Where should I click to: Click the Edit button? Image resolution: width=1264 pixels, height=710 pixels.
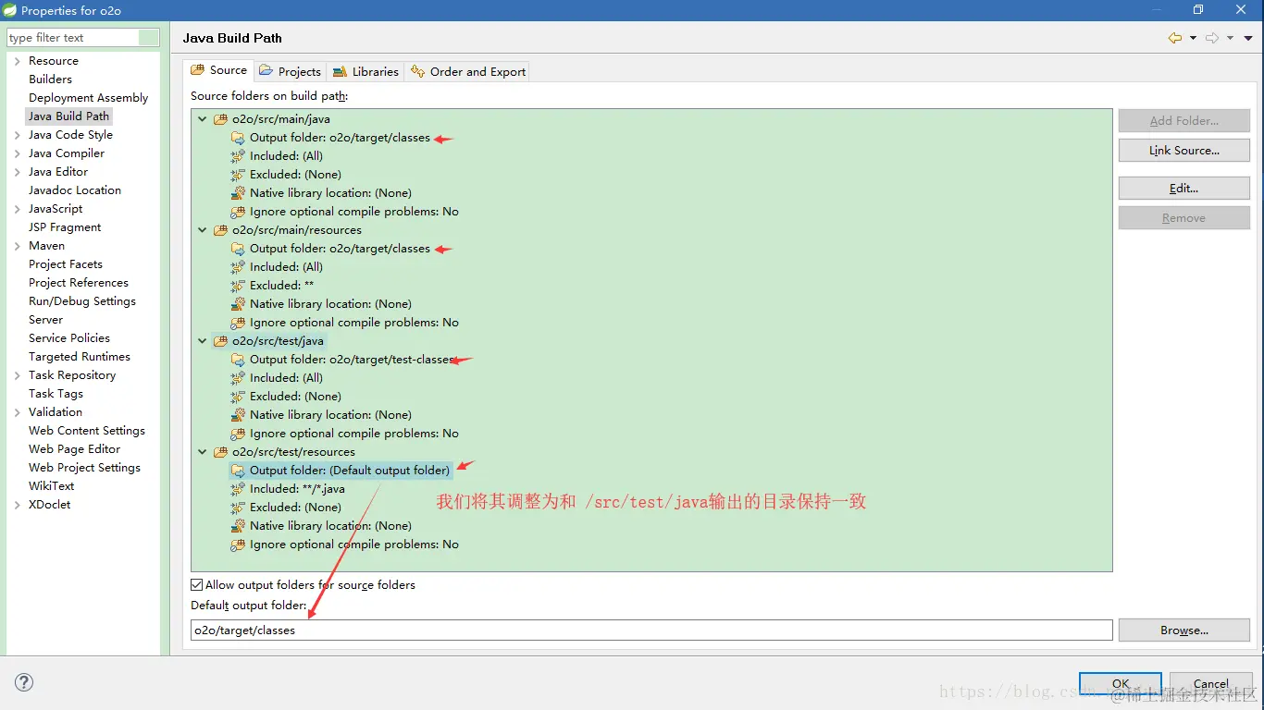(1184, 188)
